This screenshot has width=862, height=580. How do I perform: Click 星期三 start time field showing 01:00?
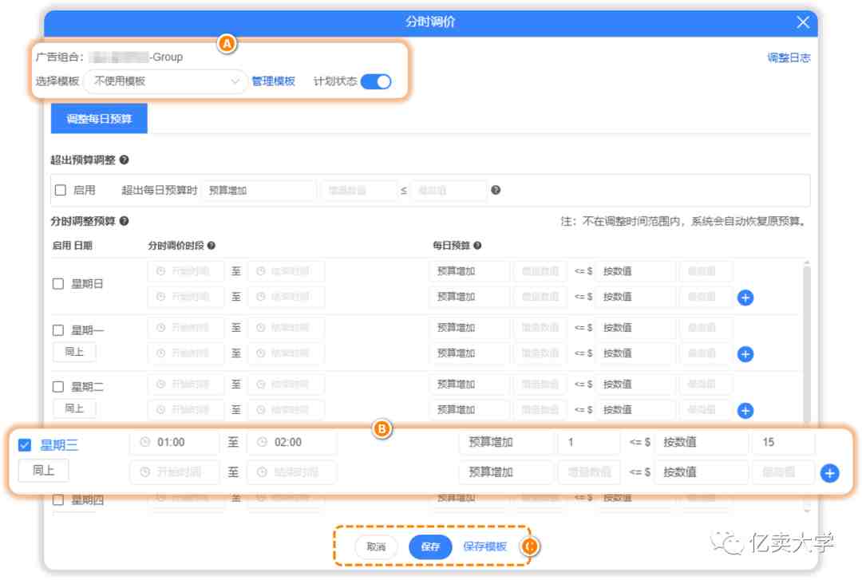174,442
